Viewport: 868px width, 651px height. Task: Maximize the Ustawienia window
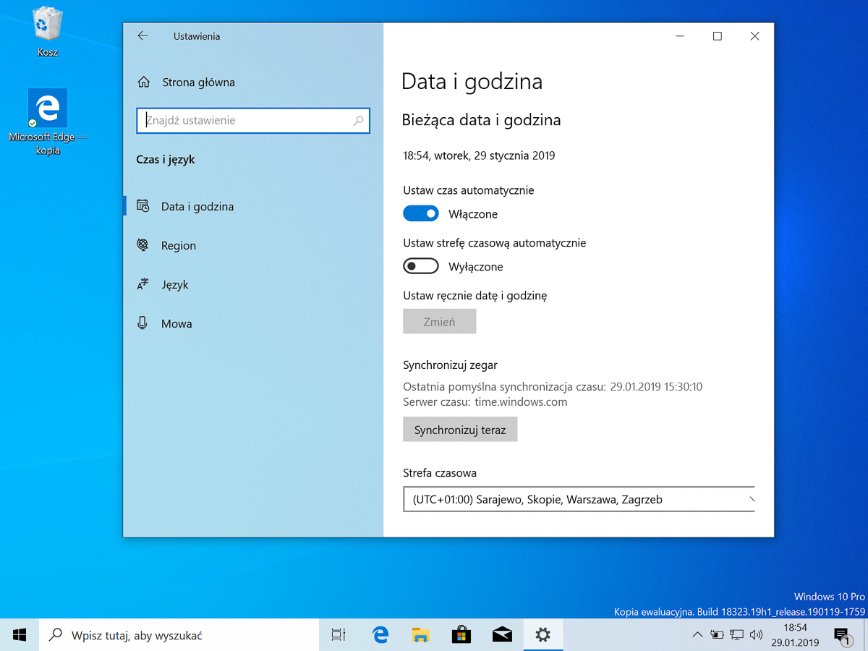click(x=718, y=36)
